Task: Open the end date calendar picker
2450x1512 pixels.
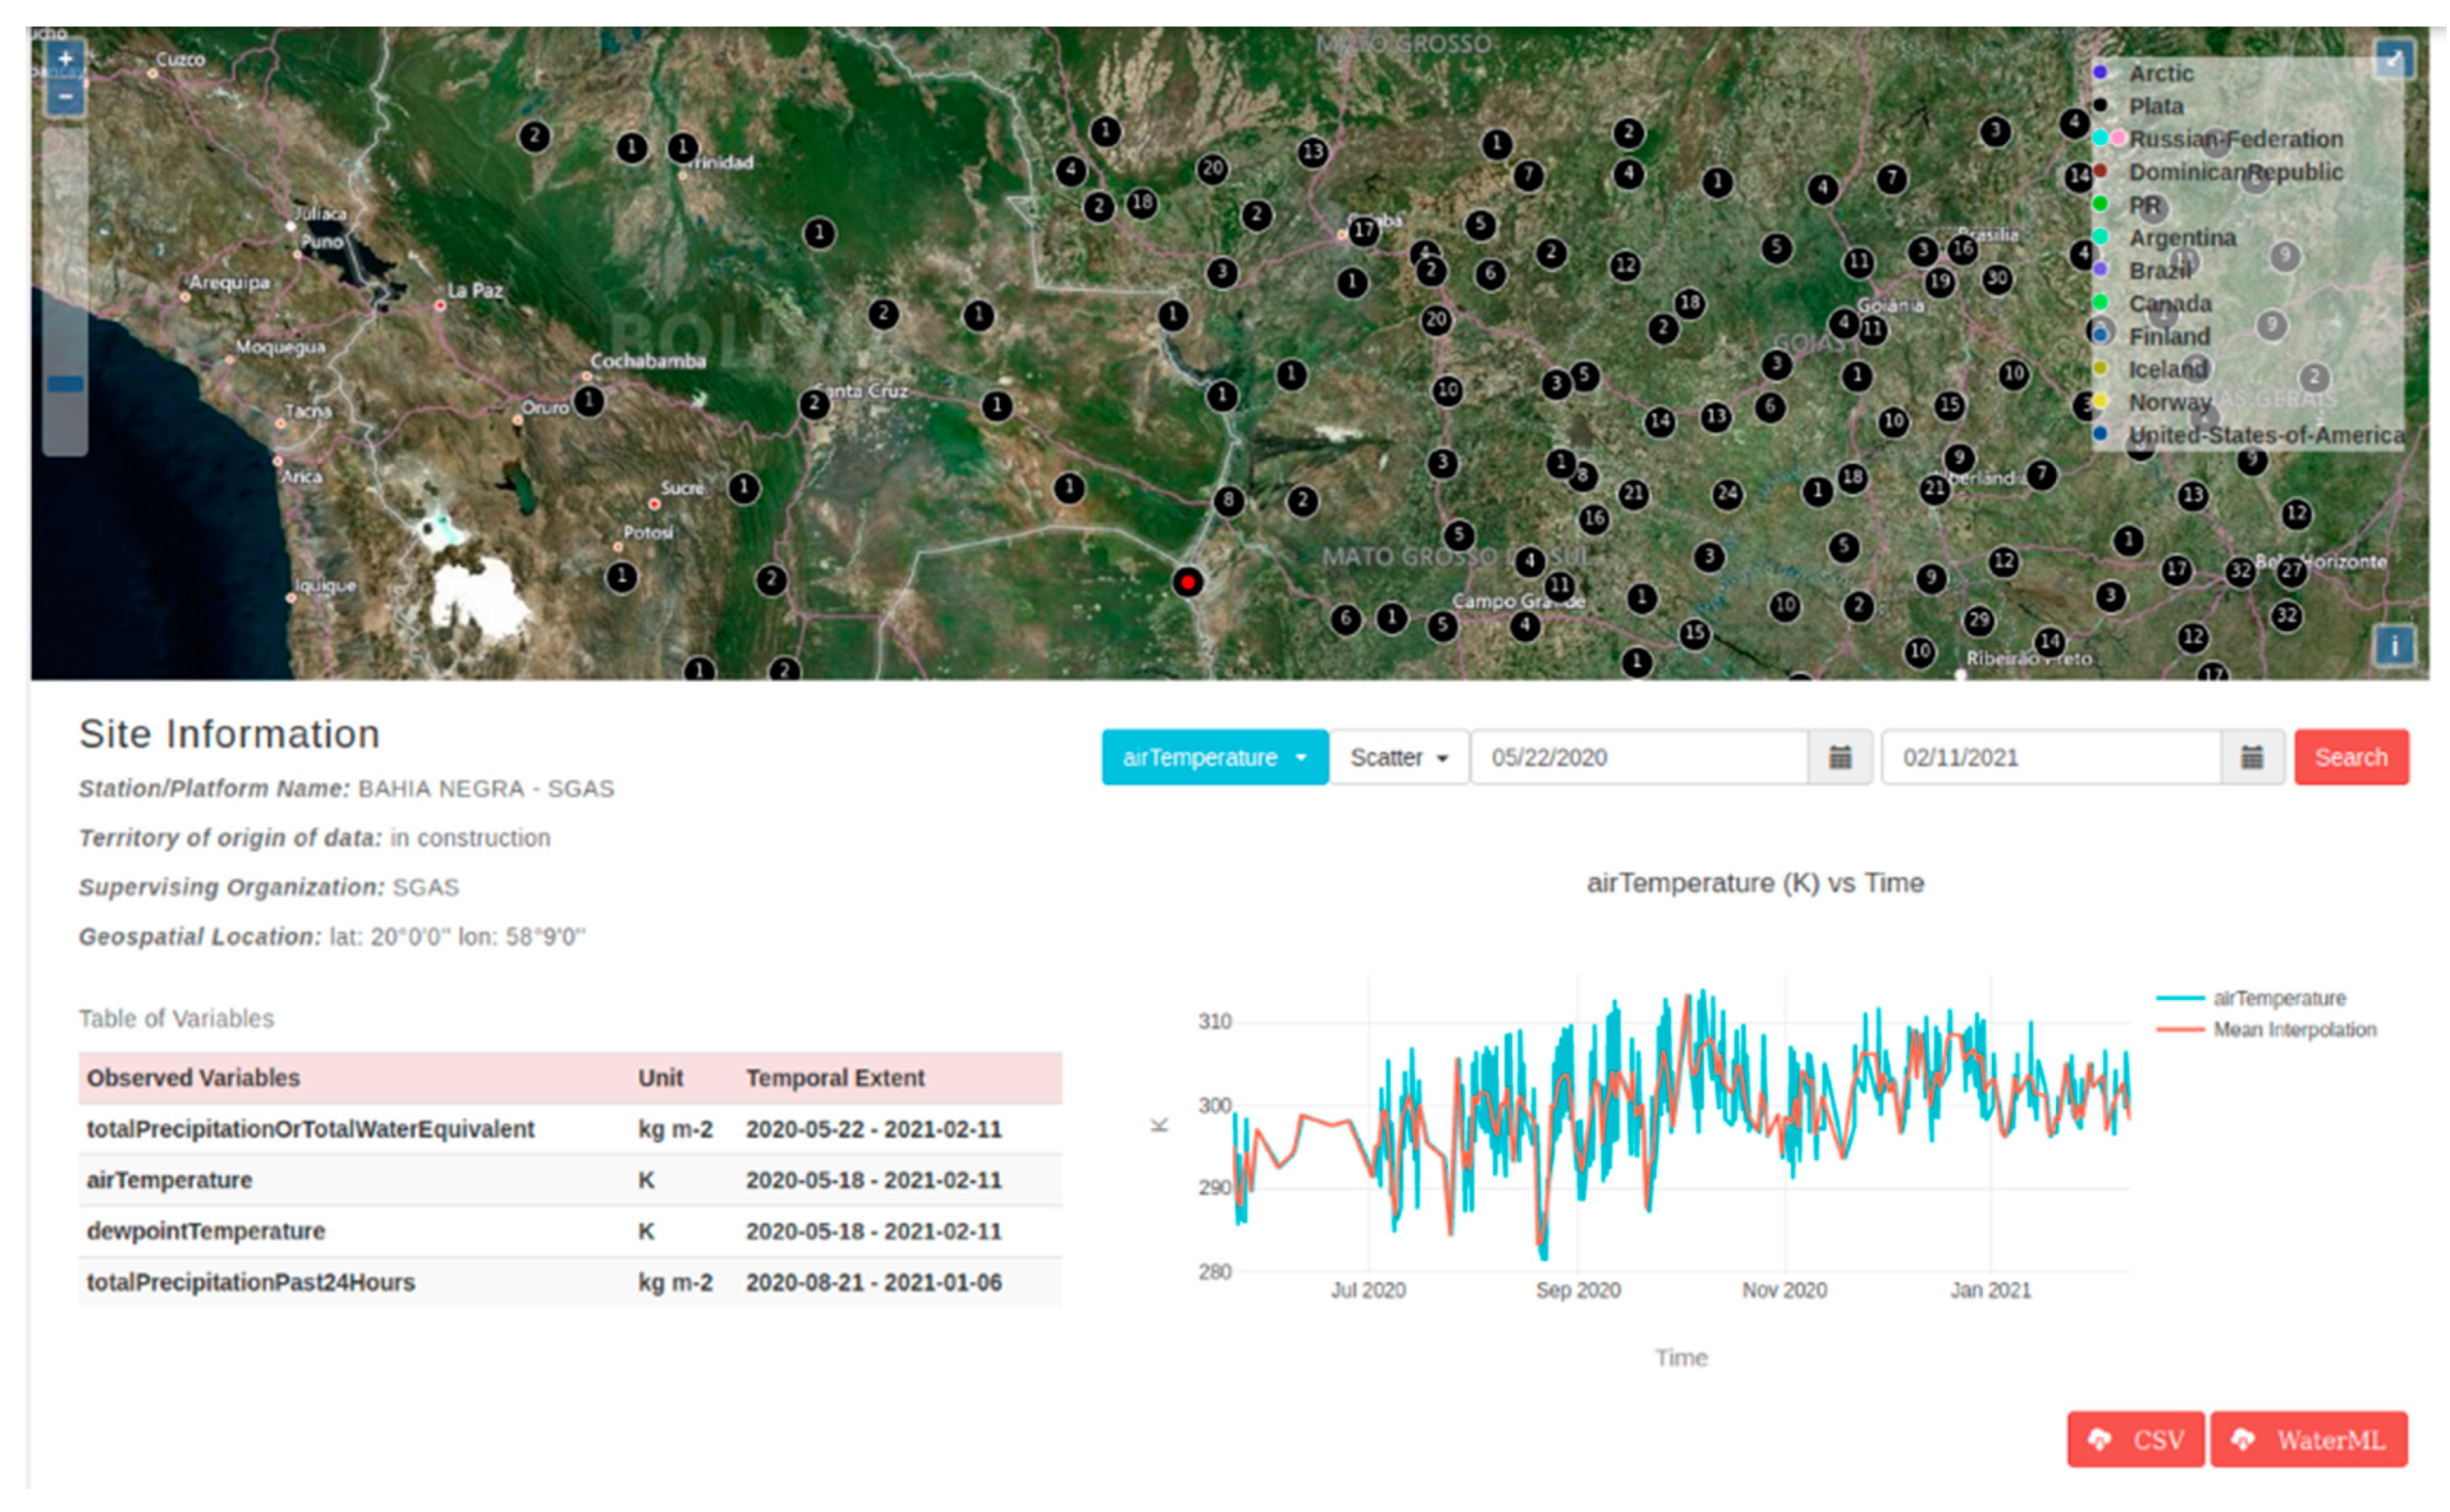Action: click(x=2251, y=757)
